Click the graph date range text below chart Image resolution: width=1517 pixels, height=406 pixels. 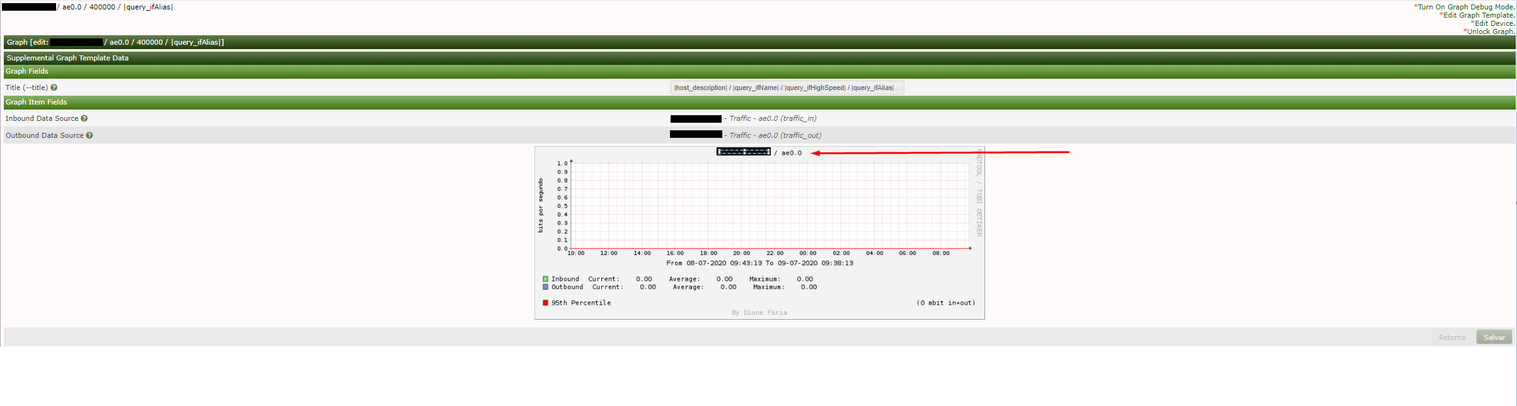click(x=759, y=263)
